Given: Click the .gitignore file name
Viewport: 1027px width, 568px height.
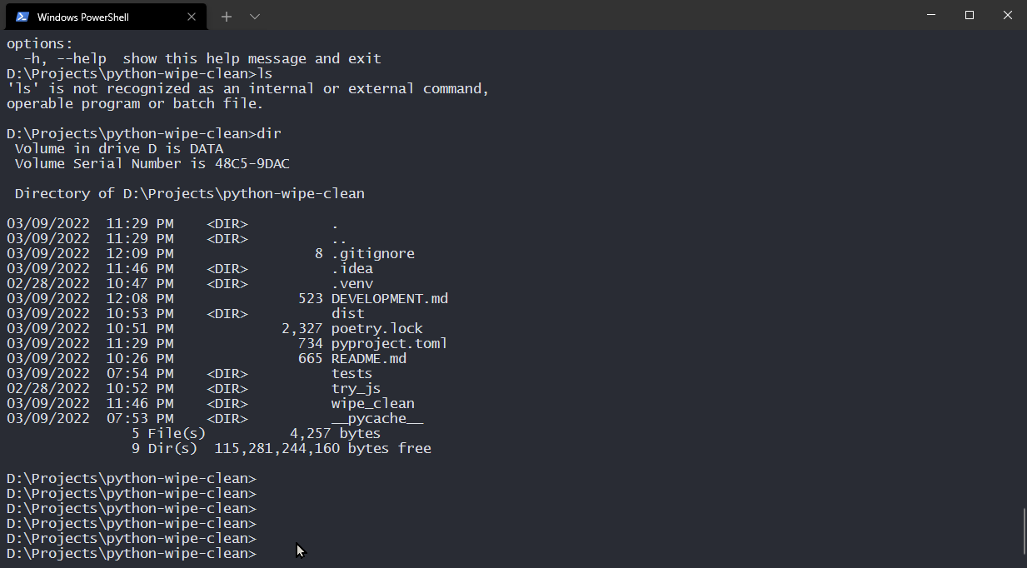Looking at the screenshot, I should (x=372, y=254).
